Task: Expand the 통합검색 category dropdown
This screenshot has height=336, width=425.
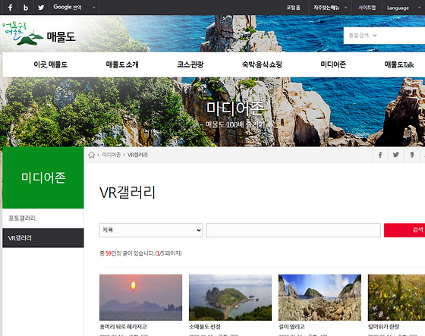Action: [363, 35]
